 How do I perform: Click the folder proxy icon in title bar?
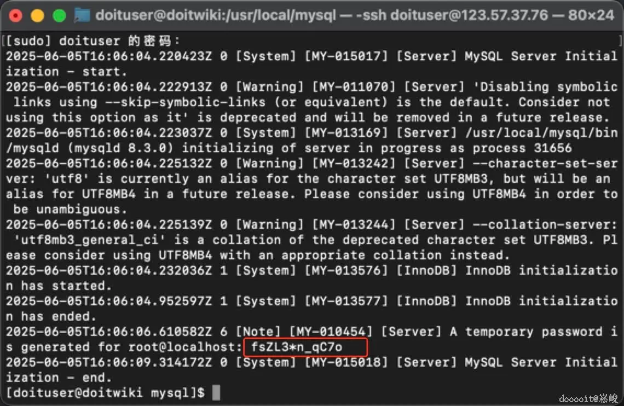82,15
